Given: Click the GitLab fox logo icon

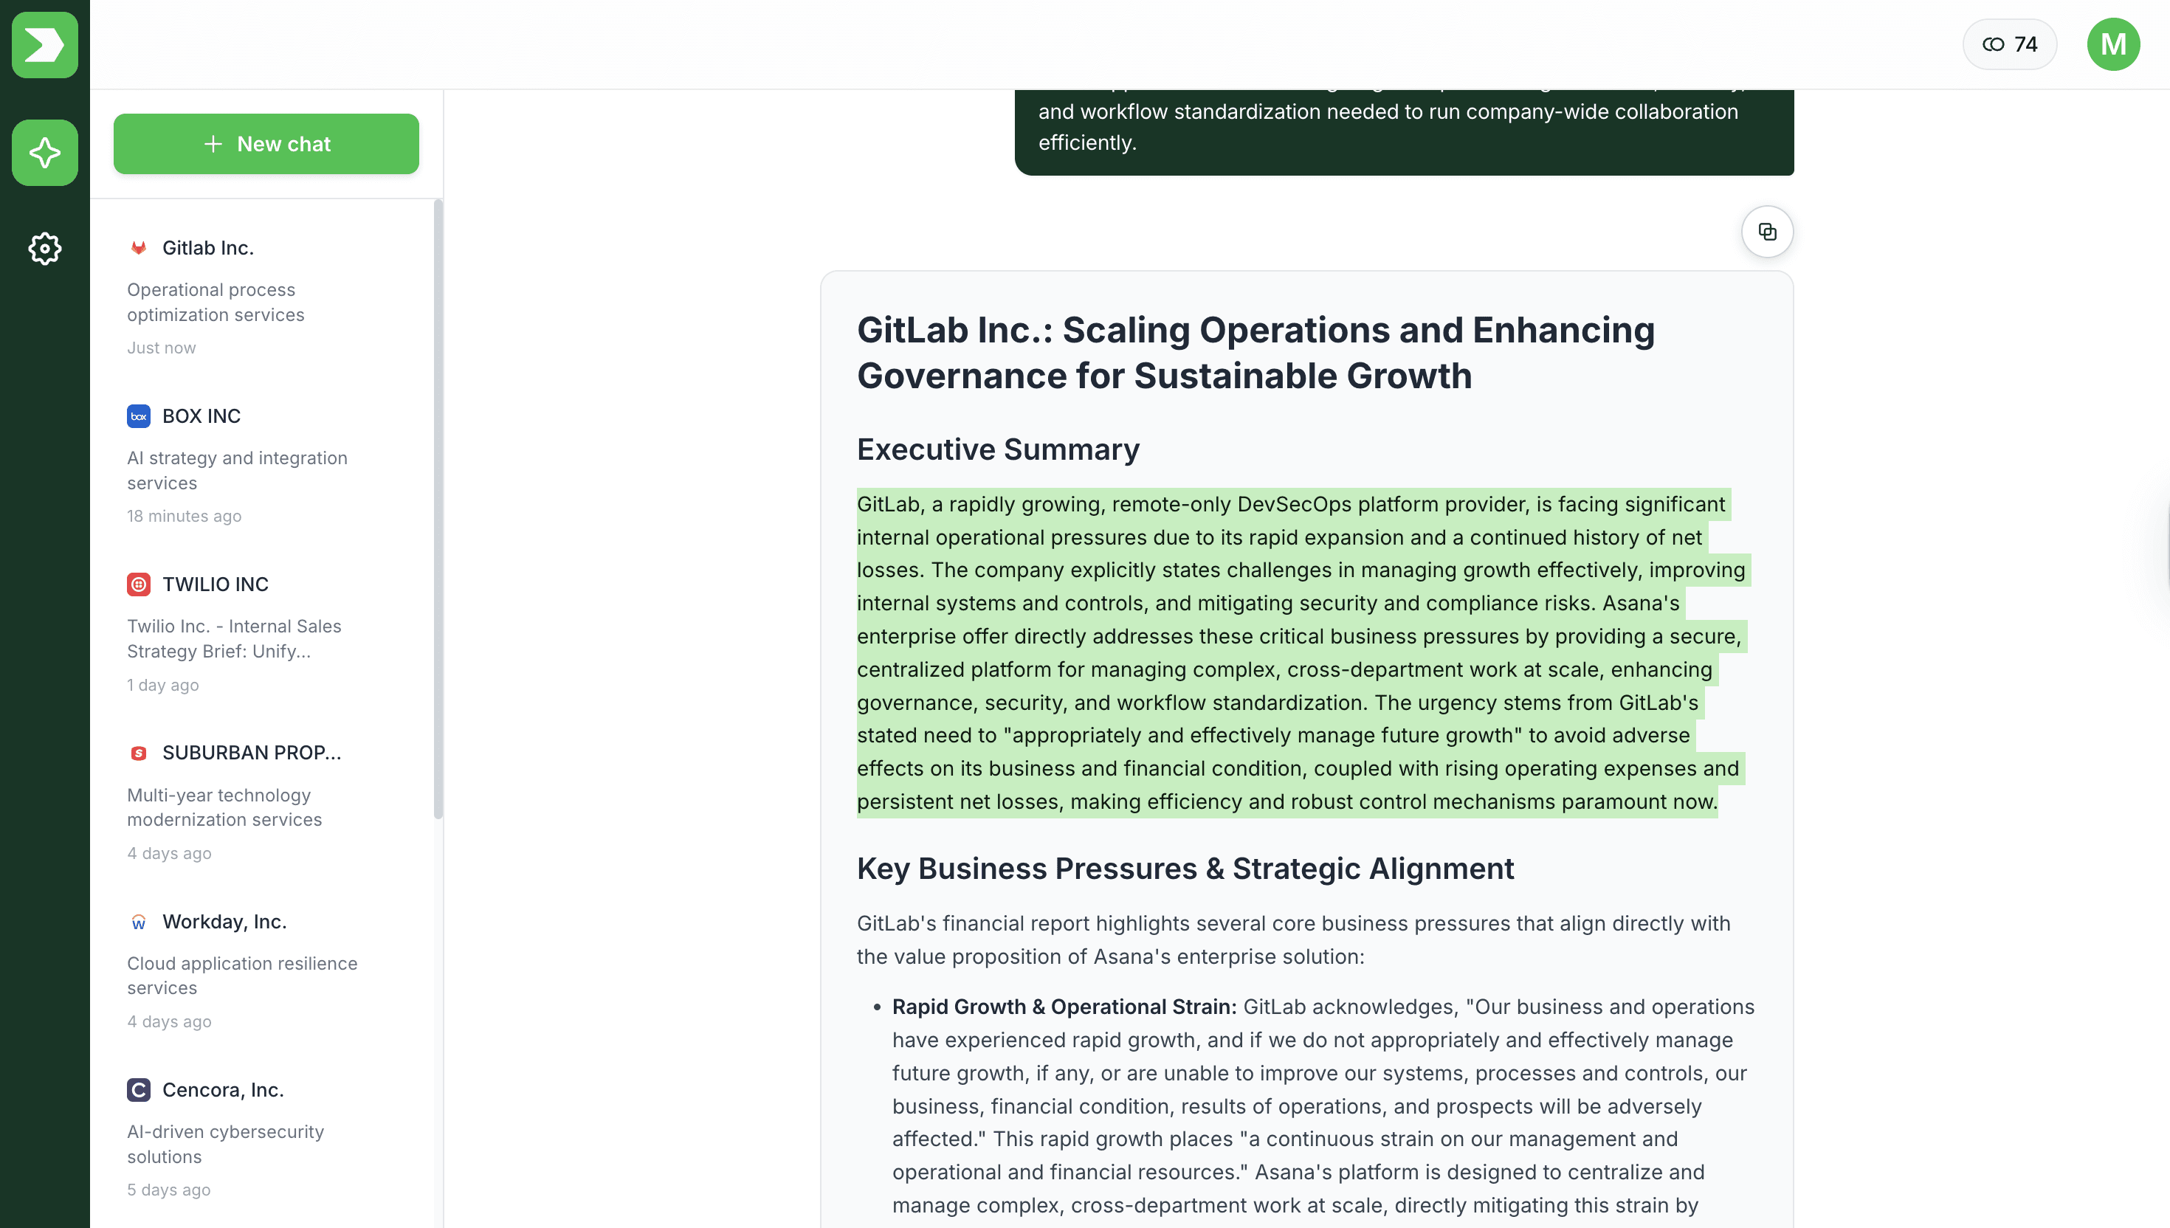Looking at the screenshot, I should point(138,248).
